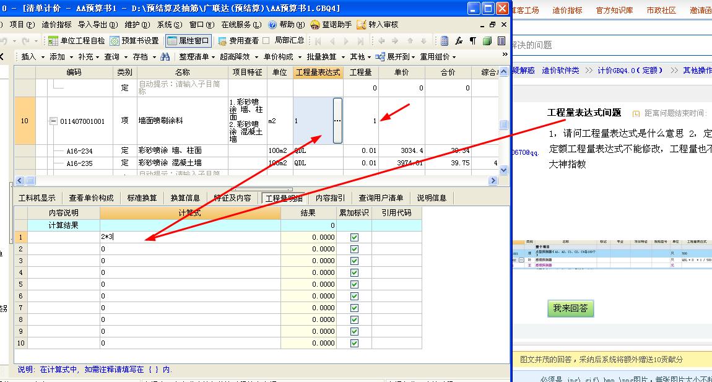
Task: Switch to 说明信息 tab
Action: click(432, 198)
